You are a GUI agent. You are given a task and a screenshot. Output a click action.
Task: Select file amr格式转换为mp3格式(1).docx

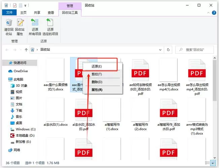(x=197, y=117)
